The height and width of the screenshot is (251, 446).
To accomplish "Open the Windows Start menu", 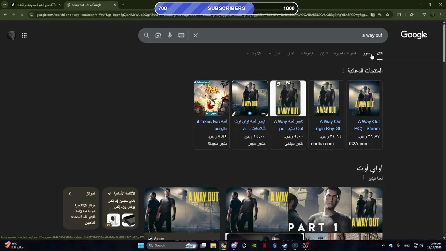I will tap(141, 245).
